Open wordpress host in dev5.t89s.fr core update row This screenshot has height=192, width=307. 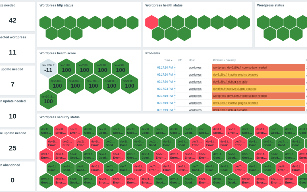(195, 68)
